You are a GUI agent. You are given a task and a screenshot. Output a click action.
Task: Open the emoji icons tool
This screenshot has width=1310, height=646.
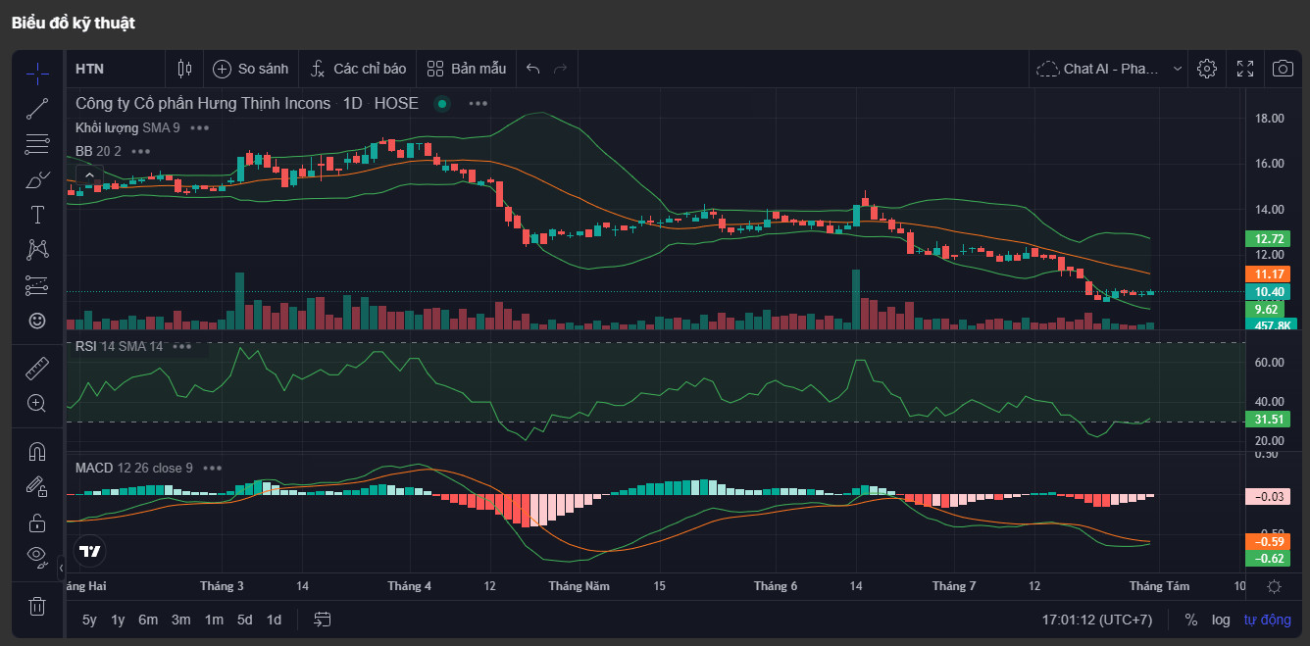[x=37, y=321]
